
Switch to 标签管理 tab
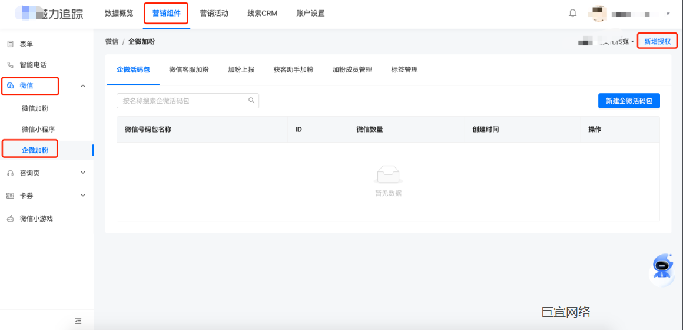tap(405, 70)
